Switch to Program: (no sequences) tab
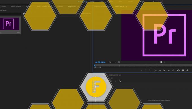192x109 pixels. (x=102, y=6)
